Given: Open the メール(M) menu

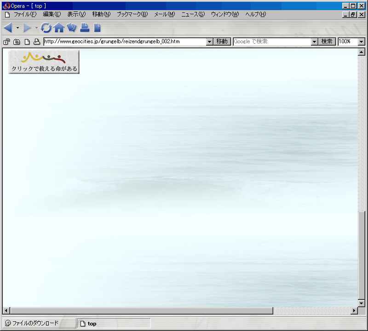Looking at the screenshot, I should 165,14.
